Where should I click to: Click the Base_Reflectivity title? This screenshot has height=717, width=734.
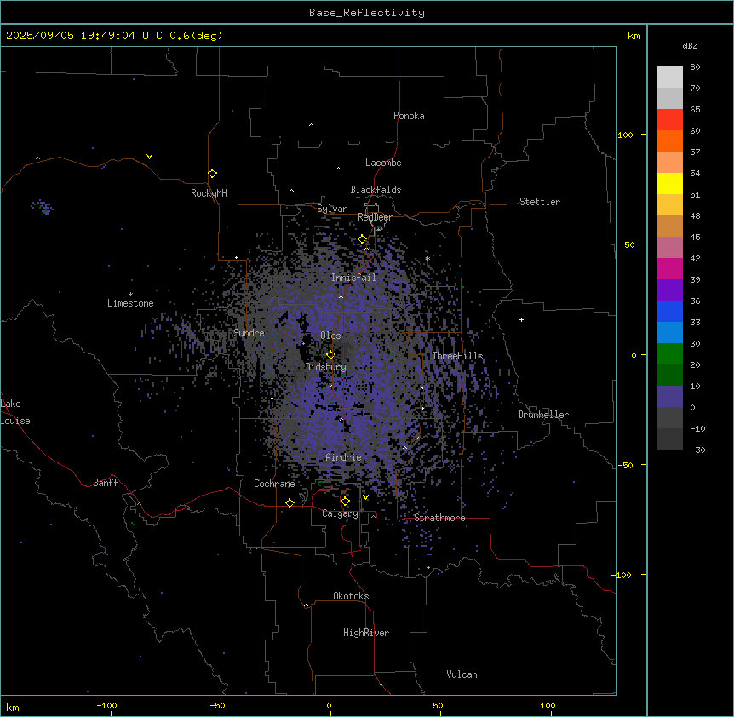pyautogui.click(x=367, y=13)
